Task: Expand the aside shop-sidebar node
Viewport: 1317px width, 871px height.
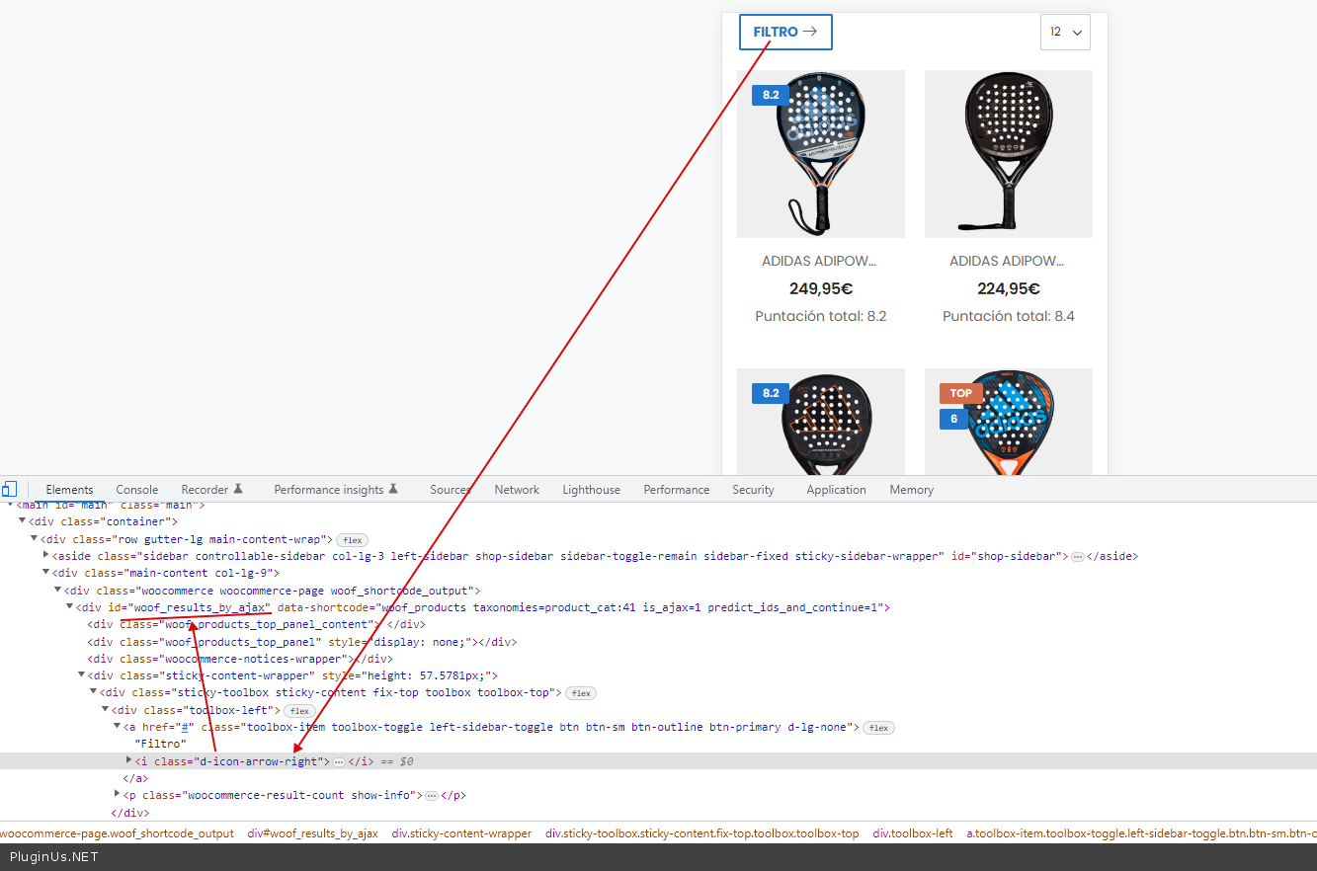Action: (45, 556)
